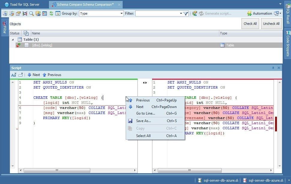Click the green refresh arrows icon
The height and width of the screenshot is (184, 291).
click(x=51, y=13)
